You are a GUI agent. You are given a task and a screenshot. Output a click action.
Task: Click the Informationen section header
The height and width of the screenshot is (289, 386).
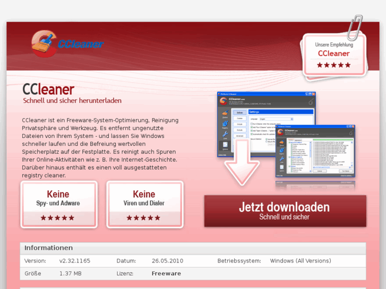coord(193,248)
